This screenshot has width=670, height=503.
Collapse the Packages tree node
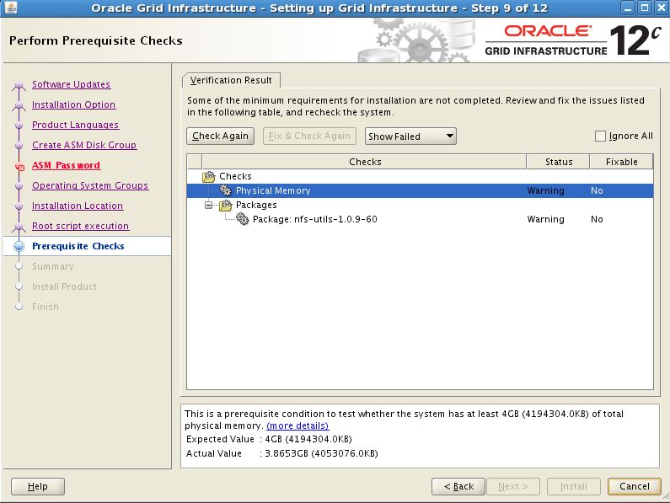click(208, 205)
